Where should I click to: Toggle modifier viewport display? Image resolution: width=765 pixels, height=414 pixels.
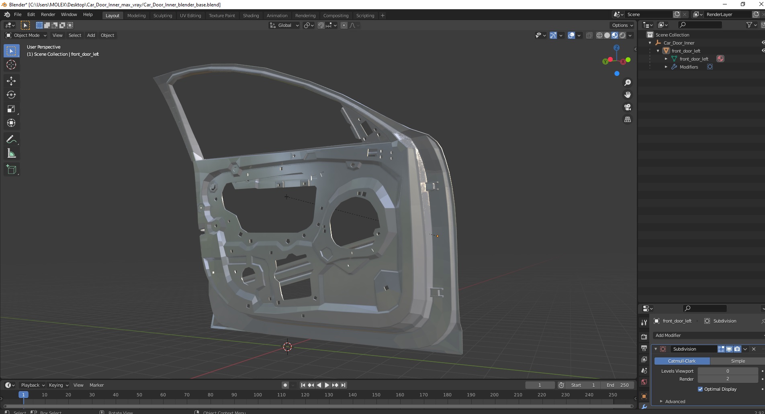click(729, 349)
